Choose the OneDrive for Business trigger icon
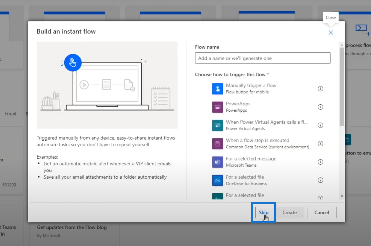This screenshot has width=371, height=246. pyautogui.click(x=218, y=180)
